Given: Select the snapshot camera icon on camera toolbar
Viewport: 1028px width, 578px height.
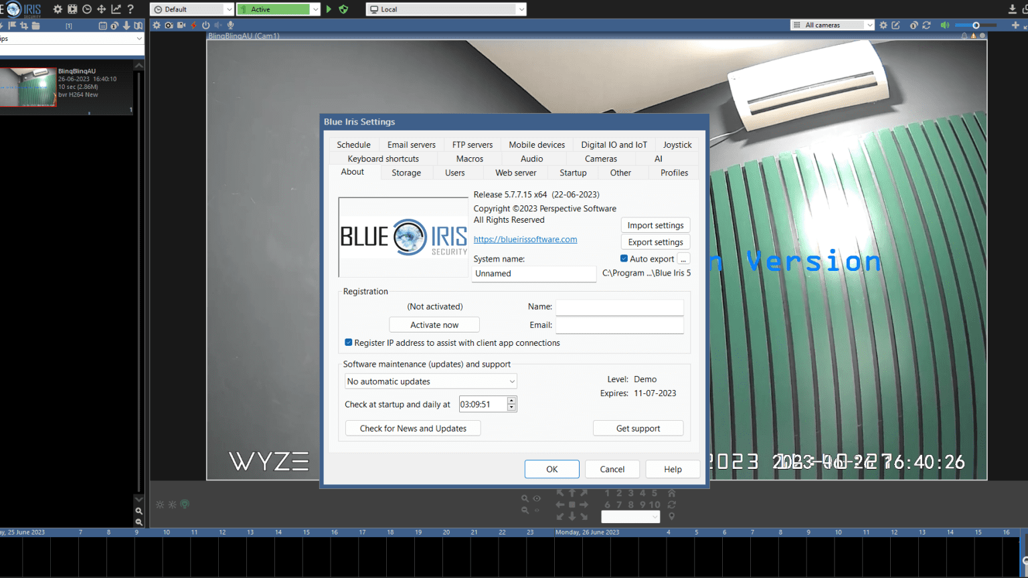Looking at the screenshot, I should click(x=168, y=25).
